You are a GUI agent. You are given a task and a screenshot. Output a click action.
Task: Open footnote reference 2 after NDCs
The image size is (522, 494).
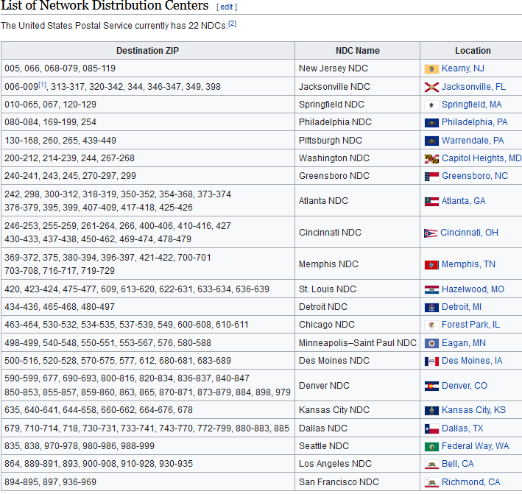click(232, 24)
